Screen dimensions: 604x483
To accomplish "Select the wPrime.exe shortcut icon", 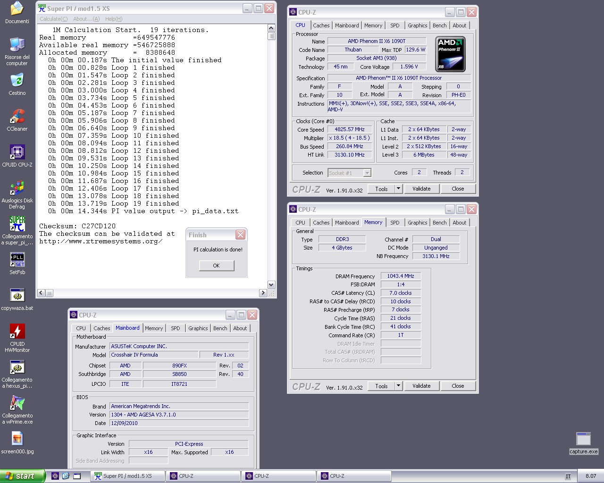I will [17, 410].
